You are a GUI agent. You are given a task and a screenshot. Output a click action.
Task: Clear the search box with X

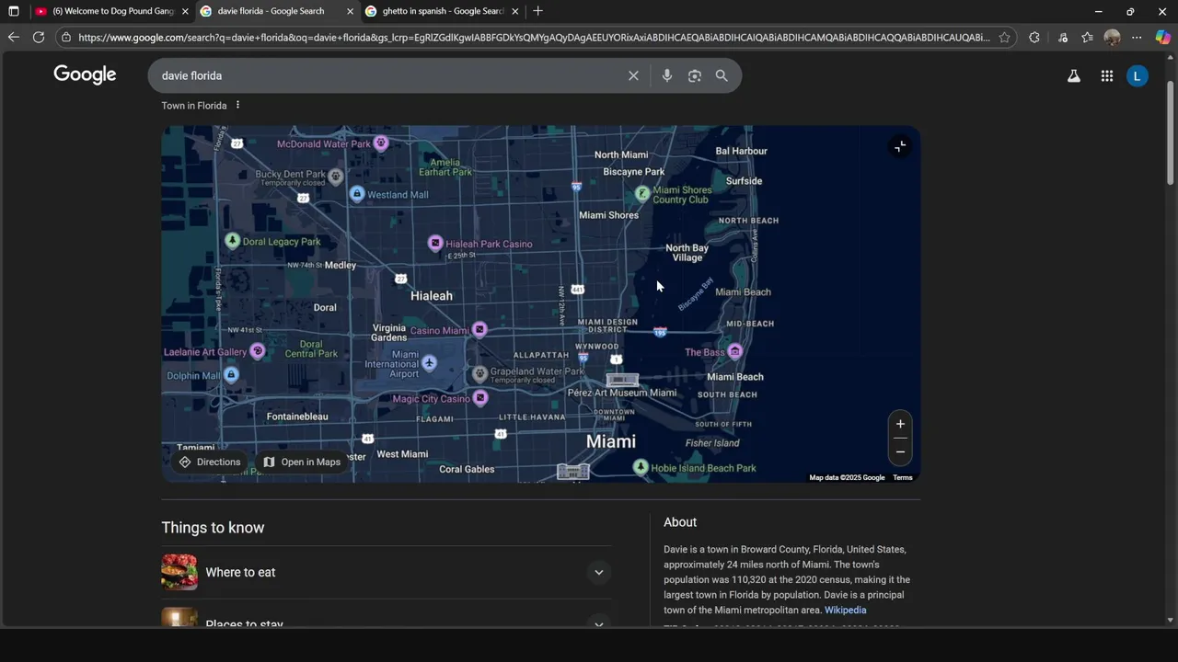tap(633, 75)
